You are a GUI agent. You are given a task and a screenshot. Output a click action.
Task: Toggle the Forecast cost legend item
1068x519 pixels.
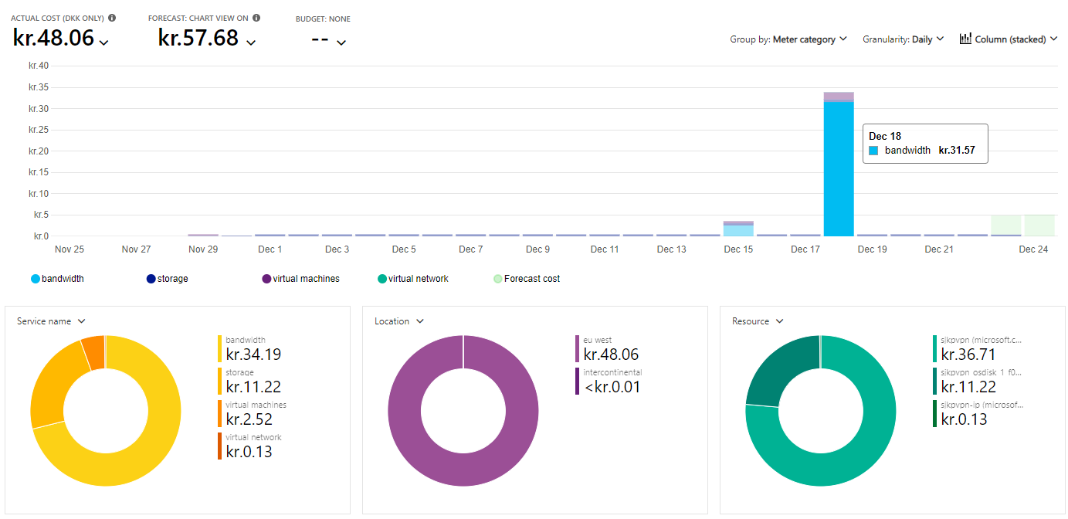click(x=526, y=279)
